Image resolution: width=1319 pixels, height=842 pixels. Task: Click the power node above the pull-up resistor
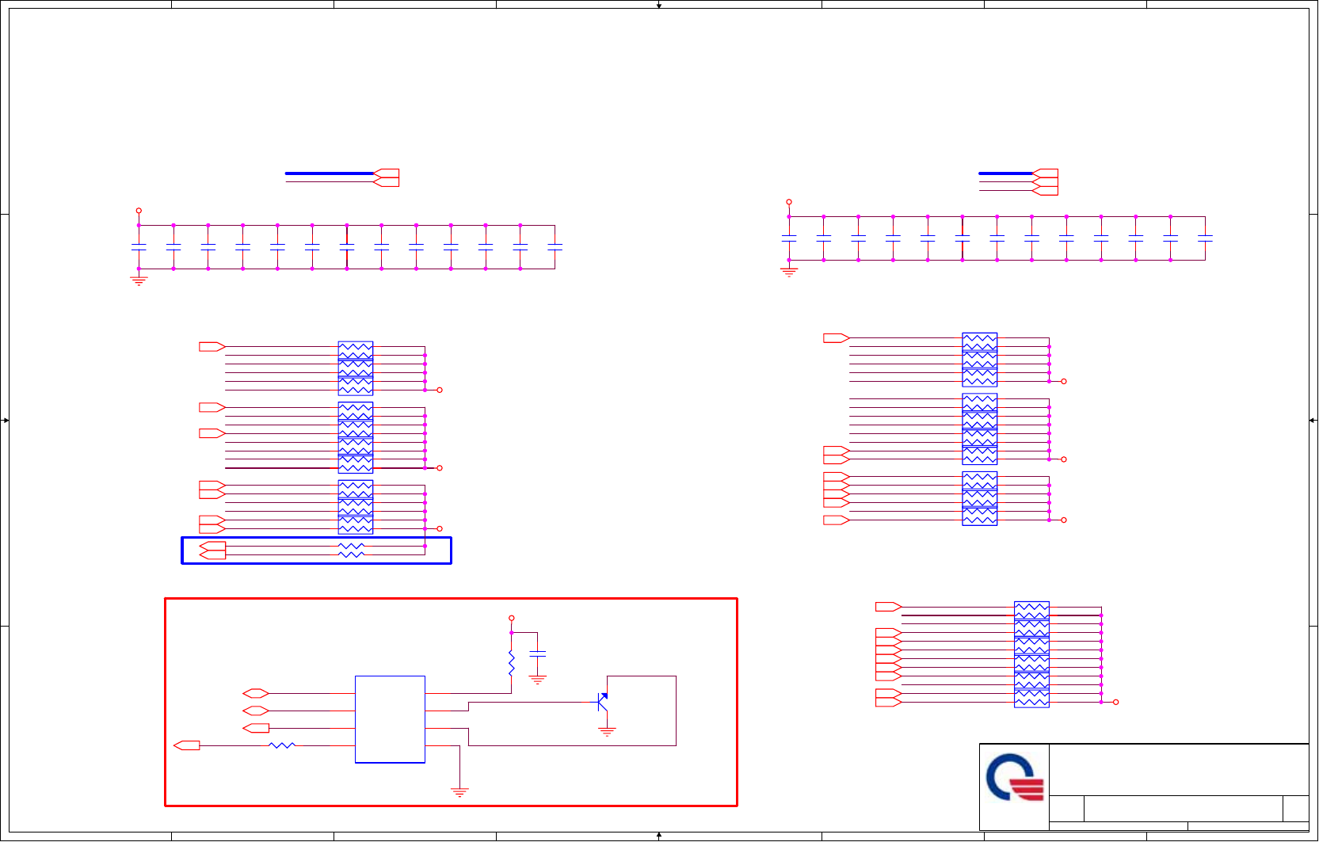[512, 618]
